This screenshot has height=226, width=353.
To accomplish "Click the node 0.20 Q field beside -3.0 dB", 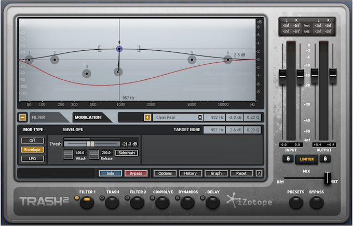I will (x=253, y=117).
